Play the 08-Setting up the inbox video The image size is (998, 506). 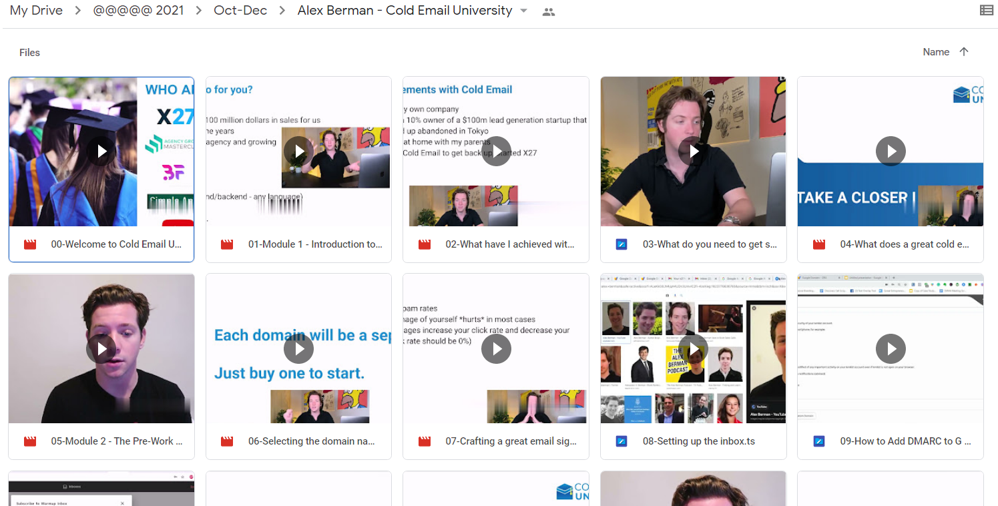pos(694,348)
